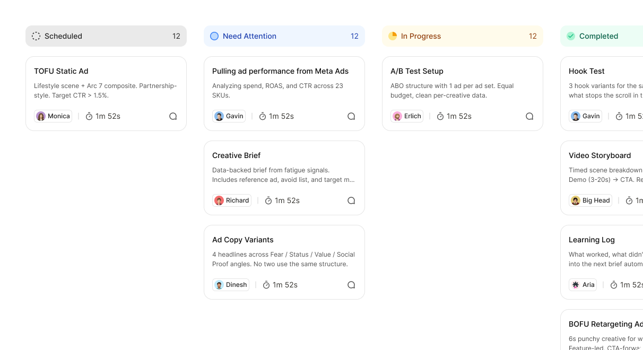
Task: Click timer icon on TOFU Static Ad card
Action: tap(89, 116)
